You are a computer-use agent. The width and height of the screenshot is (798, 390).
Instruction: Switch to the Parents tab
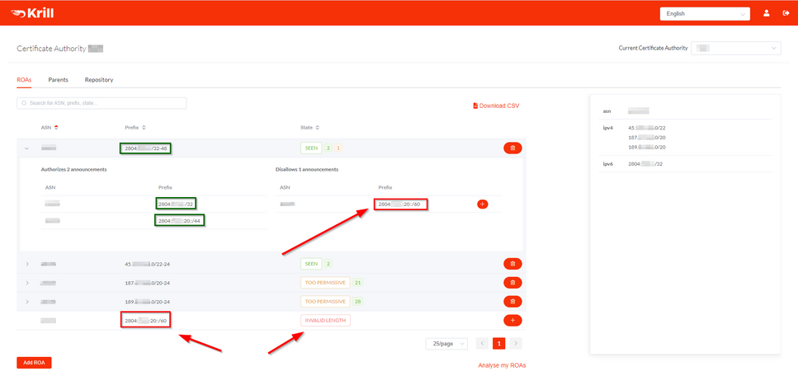(58, 80)
